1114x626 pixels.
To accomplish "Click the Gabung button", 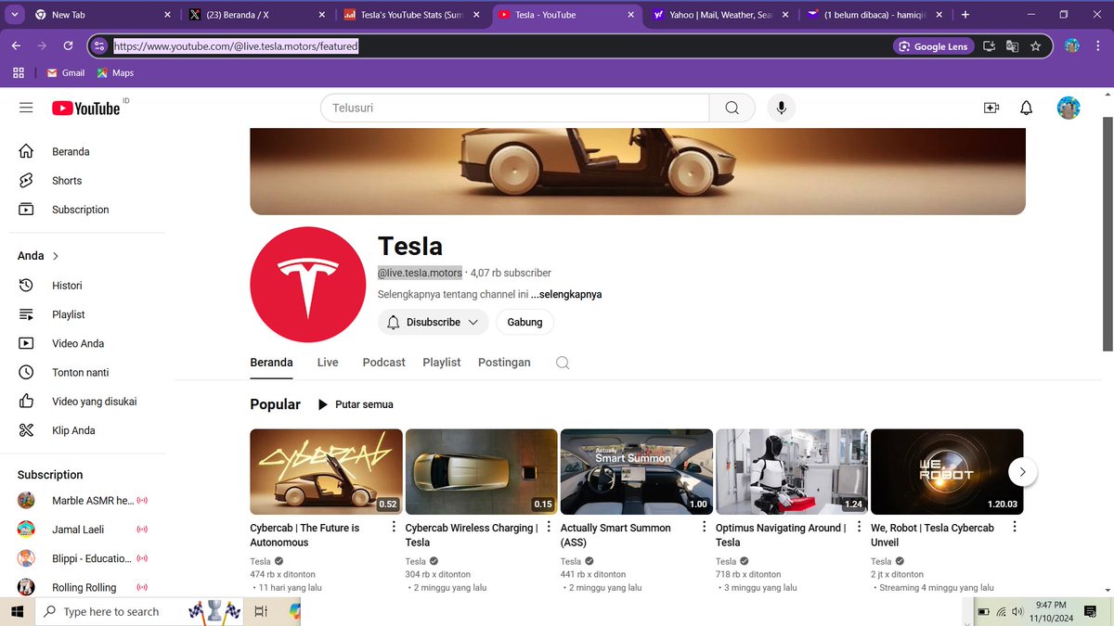I will pyautogui.click(x=525, y=322).
